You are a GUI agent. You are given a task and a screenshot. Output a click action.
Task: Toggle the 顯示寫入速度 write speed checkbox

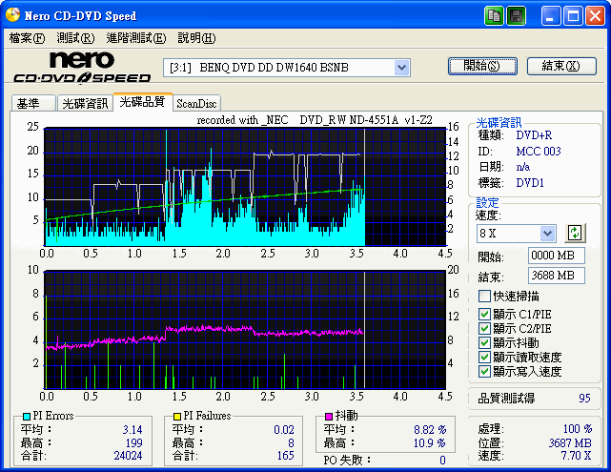[484, 372]
